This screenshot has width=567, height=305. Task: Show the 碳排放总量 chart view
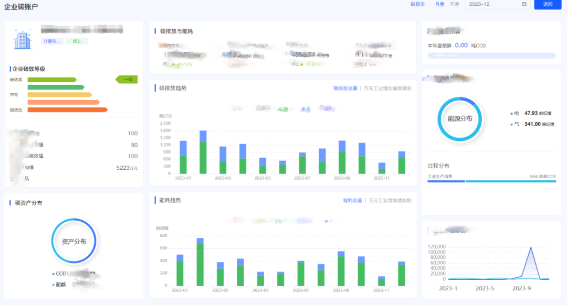click(345, 88)
